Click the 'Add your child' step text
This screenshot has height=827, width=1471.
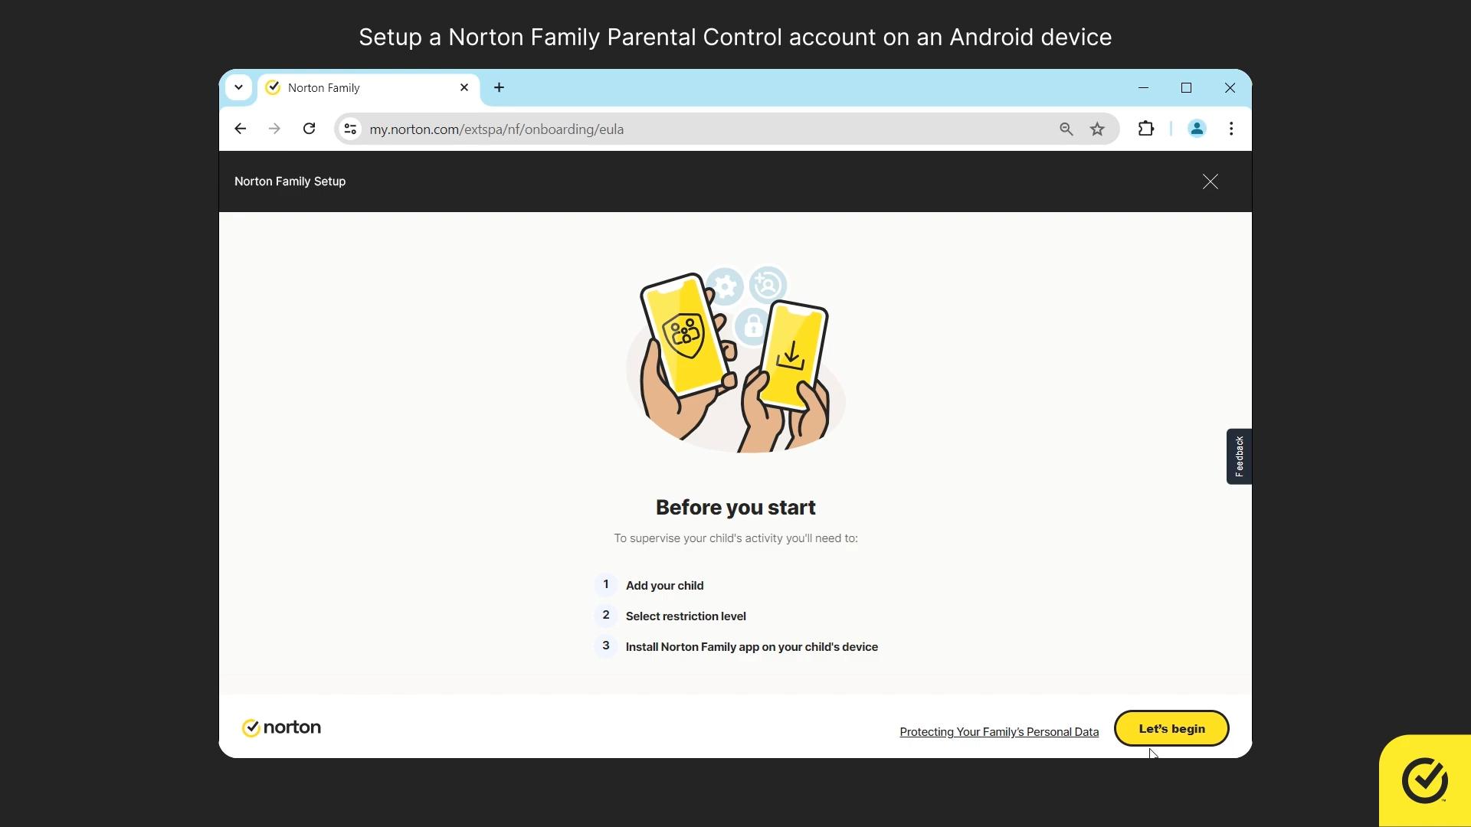[664, 586]
